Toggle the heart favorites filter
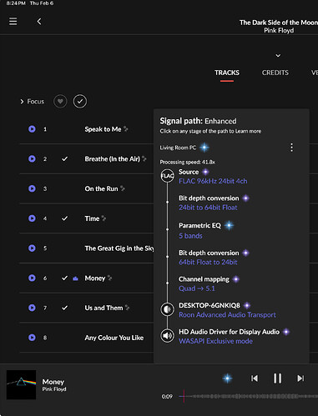 (x=60, y=101)
